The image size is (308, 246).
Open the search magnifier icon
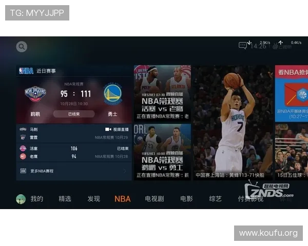pyautogui.click(x=22, y=47)
